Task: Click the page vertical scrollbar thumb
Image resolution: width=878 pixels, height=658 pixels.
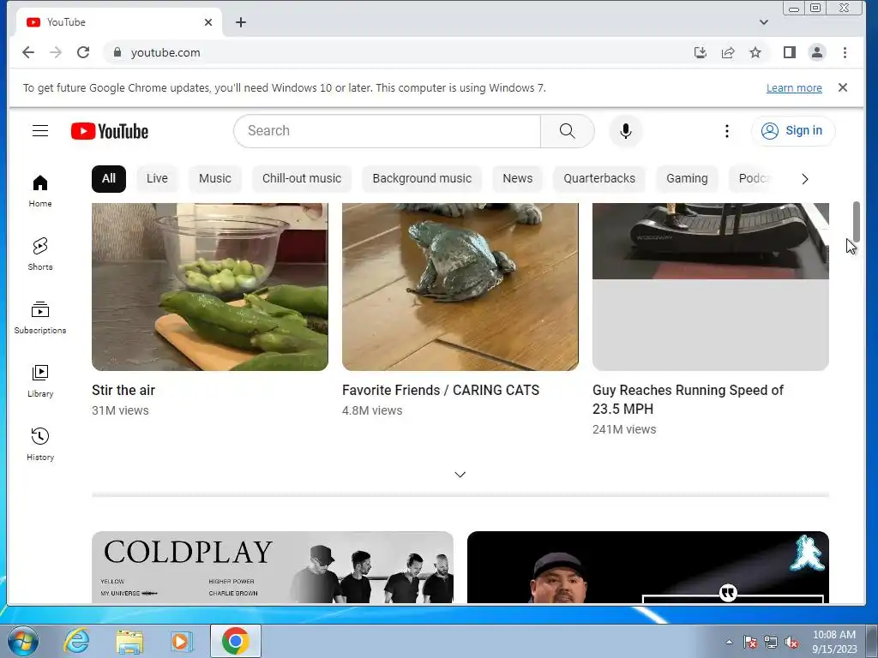Action: [857, 222]
